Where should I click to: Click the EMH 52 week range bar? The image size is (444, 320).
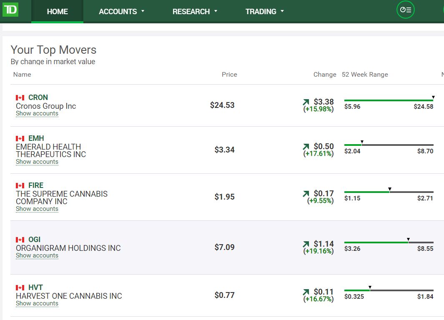(389, 145)
